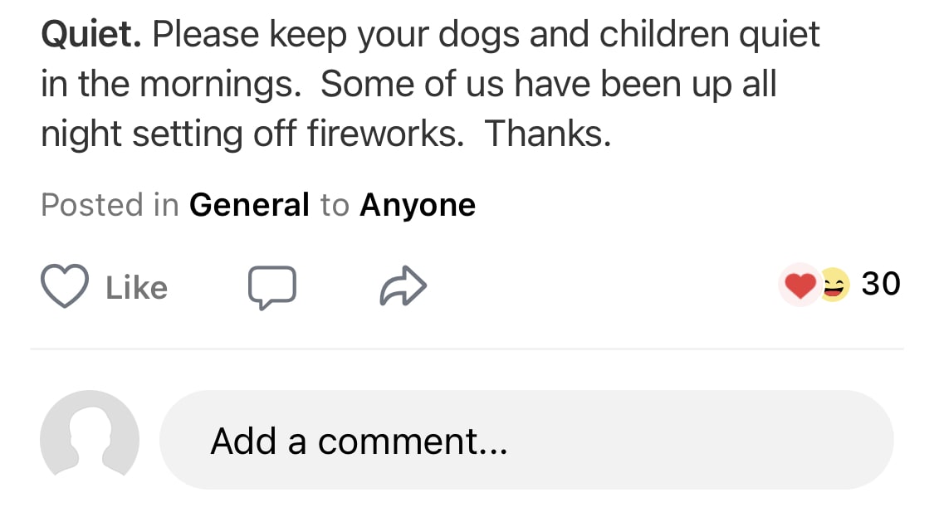Click the laughing face reaction emoji
Viewport: 934px width, 522px height.
click(834, 286)
